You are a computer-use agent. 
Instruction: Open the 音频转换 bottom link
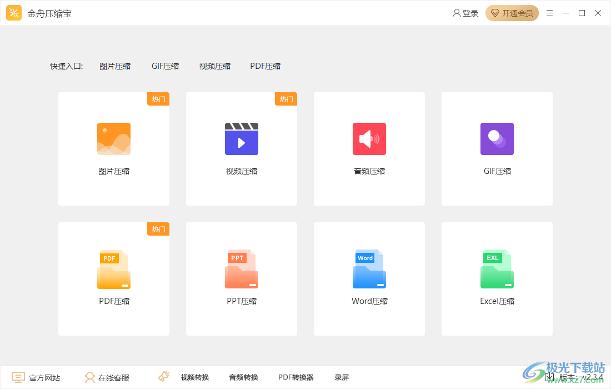[x=243, y=377]
